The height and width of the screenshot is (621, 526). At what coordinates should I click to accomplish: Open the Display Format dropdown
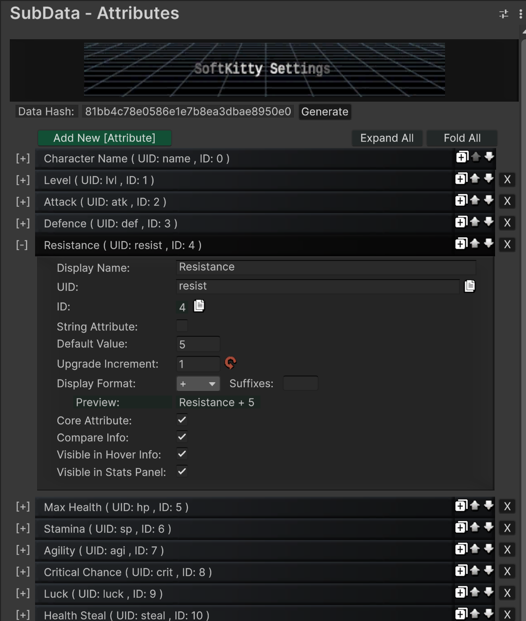tap(198, 384)
